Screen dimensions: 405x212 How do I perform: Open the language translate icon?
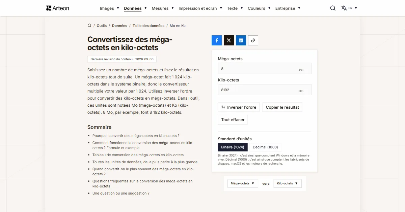344,8
